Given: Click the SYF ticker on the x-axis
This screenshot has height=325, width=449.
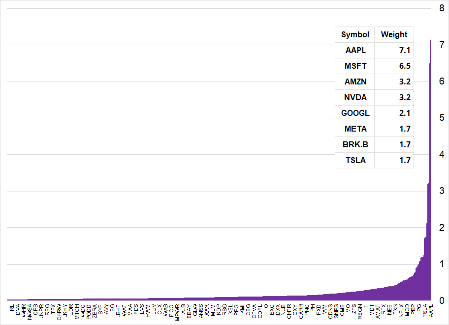Looking at the screenshot, I should [x=100, y=309].
